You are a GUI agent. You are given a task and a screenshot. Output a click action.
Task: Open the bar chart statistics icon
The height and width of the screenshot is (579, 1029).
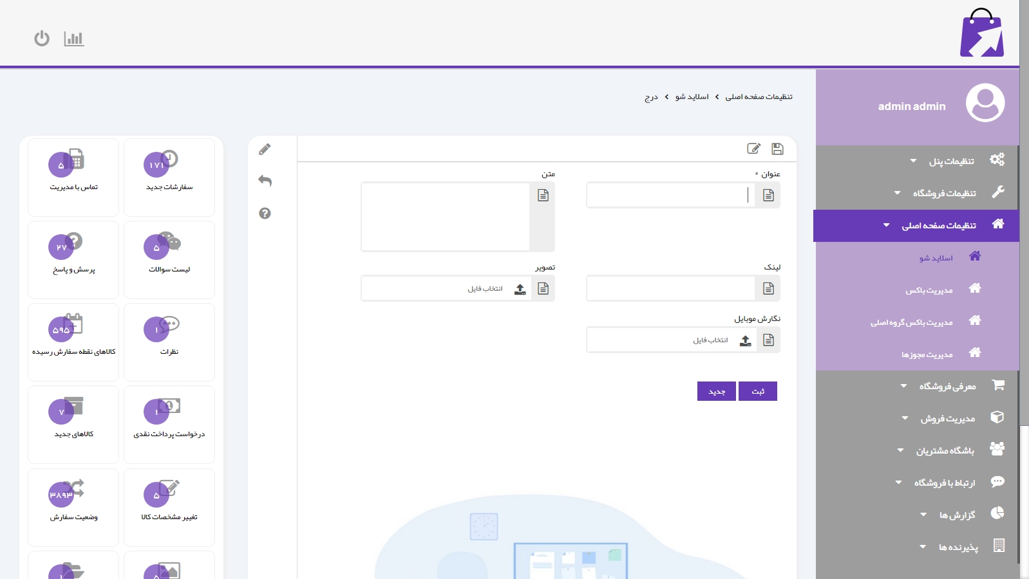[74, 39]
